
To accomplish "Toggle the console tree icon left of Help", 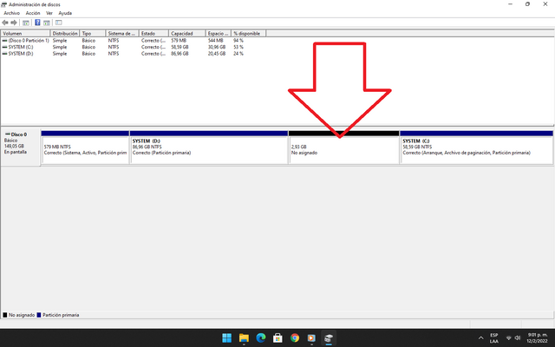I will 26,23.
